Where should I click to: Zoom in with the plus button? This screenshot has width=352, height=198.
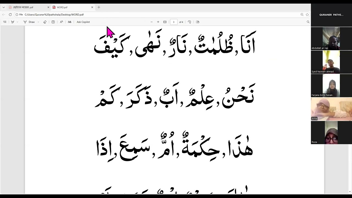coord(158,22)
